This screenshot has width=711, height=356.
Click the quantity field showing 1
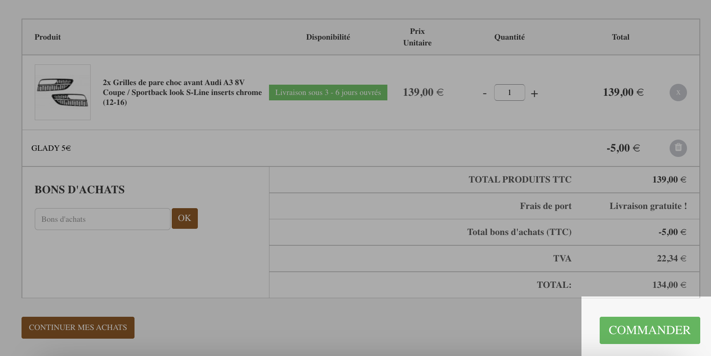point(509,93)
